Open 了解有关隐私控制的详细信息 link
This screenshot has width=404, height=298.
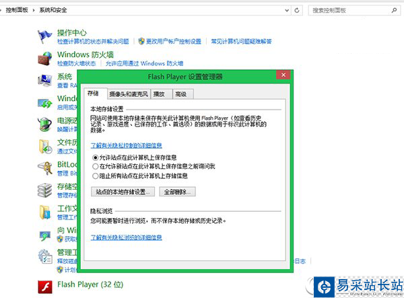(x=127, y=145)
